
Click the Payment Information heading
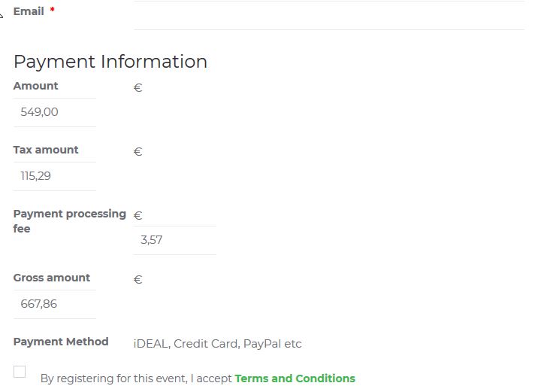(x=110, y=62)
